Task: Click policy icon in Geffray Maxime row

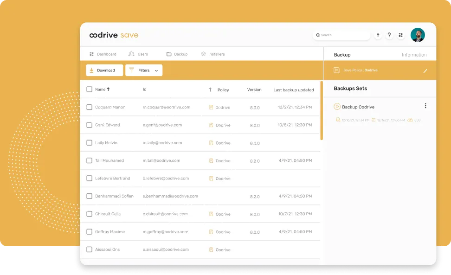Action: pyautogui.click(x=211, y=232)
